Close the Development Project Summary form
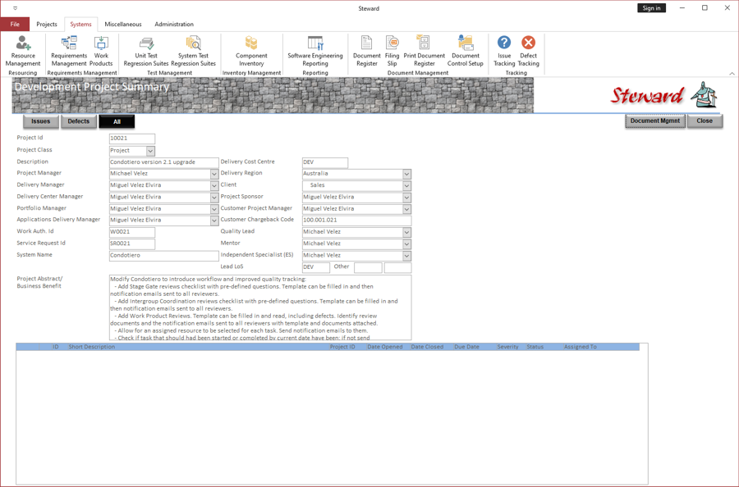Screen dimensions: 739x487 point(705,121)
